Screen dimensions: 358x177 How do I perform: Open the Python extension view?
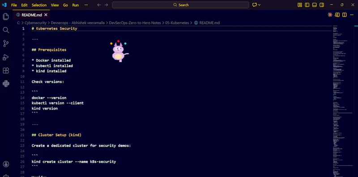[x=6, y=84]
